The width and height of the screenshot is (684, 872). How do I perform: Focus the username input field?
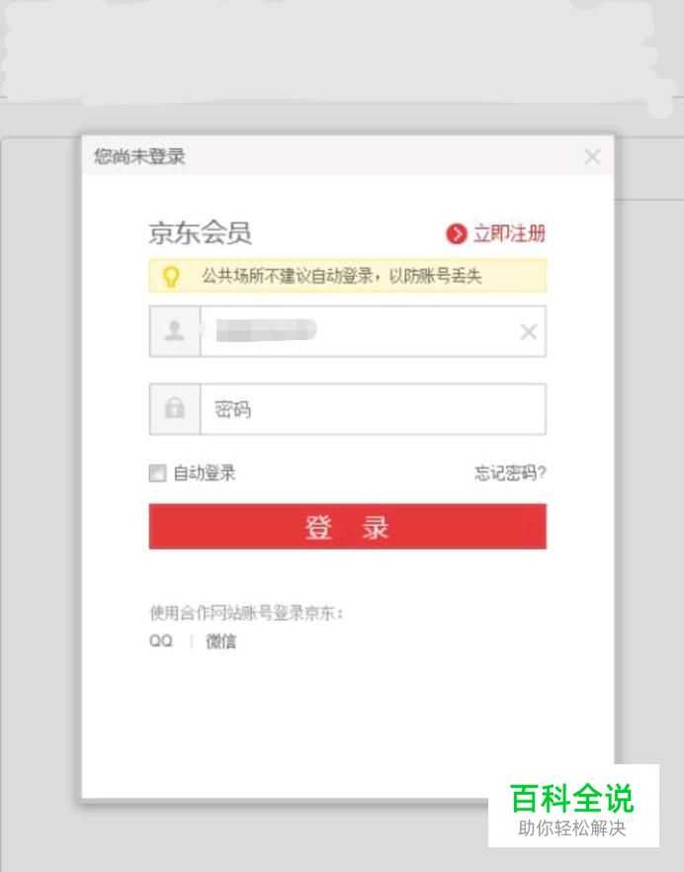372,331
